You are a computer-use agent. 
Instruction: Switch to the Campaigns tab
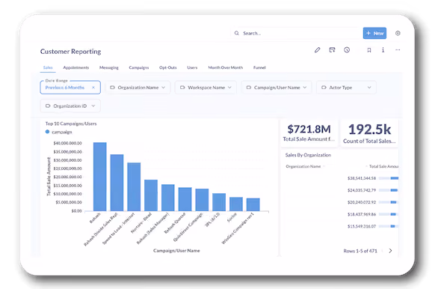click(139, 67)
